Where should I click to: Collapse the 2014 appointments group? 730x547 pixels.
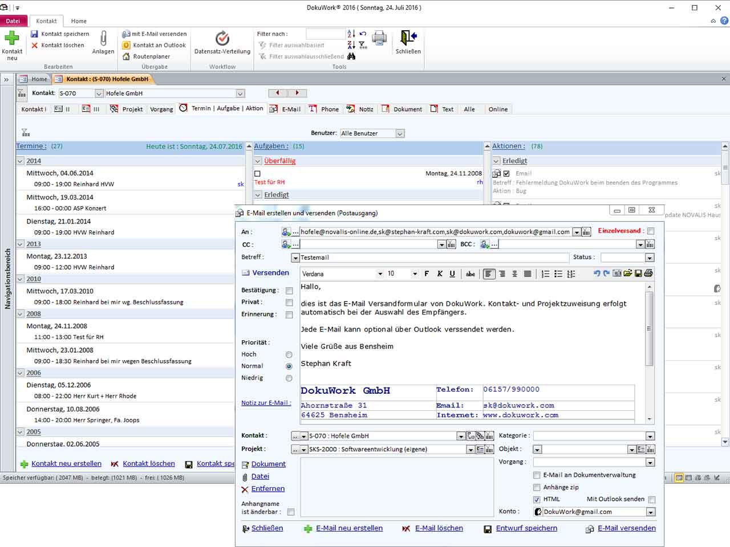tap(21, 161)
